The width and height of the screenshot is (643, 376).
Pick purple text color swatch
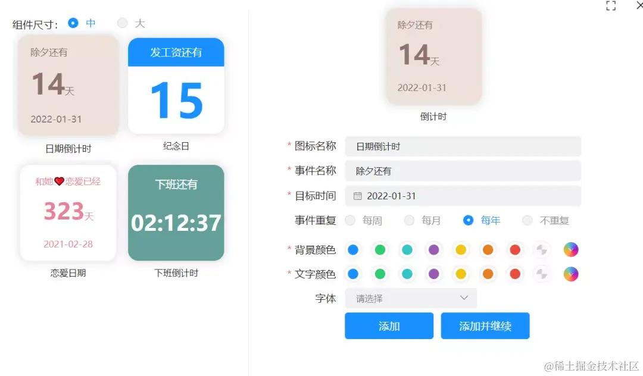pyautogui.click(x=433, y=274)
